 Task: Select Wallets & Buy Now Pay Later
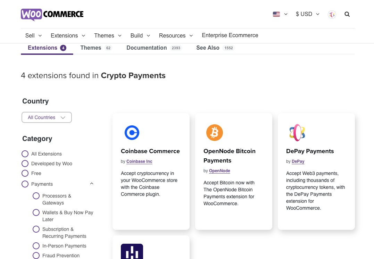click(36, 212)
